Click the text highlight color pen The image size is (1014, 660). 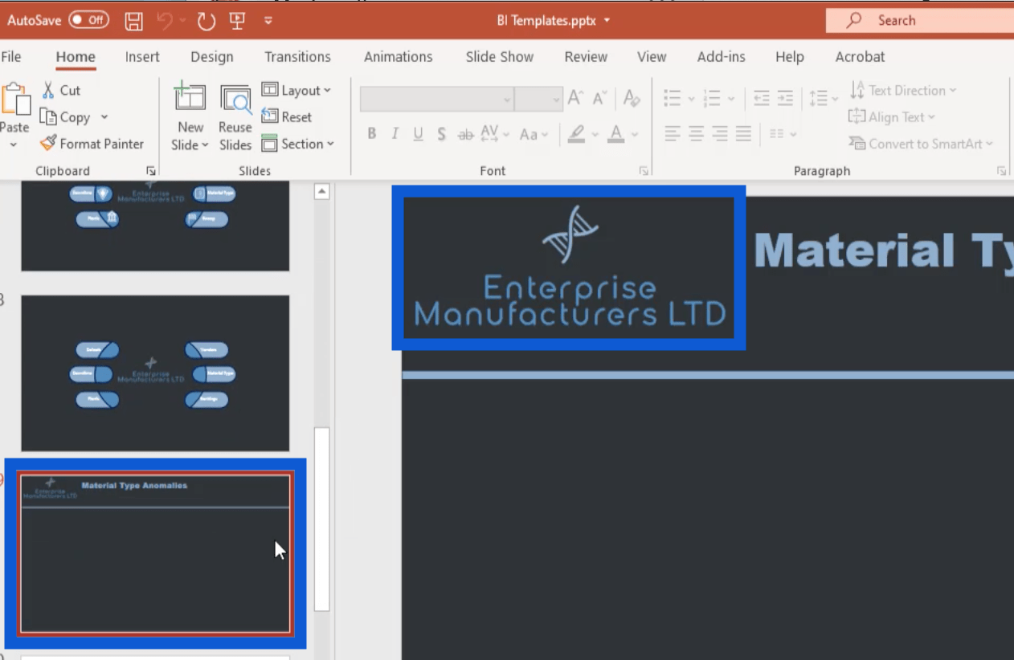(x=576, y=134)
